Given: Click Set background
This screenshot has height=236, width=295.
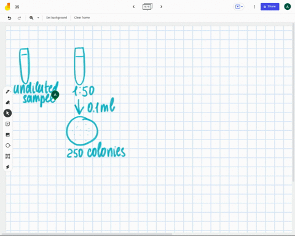Looking at the screenshot, I should [x=57, y=18].
